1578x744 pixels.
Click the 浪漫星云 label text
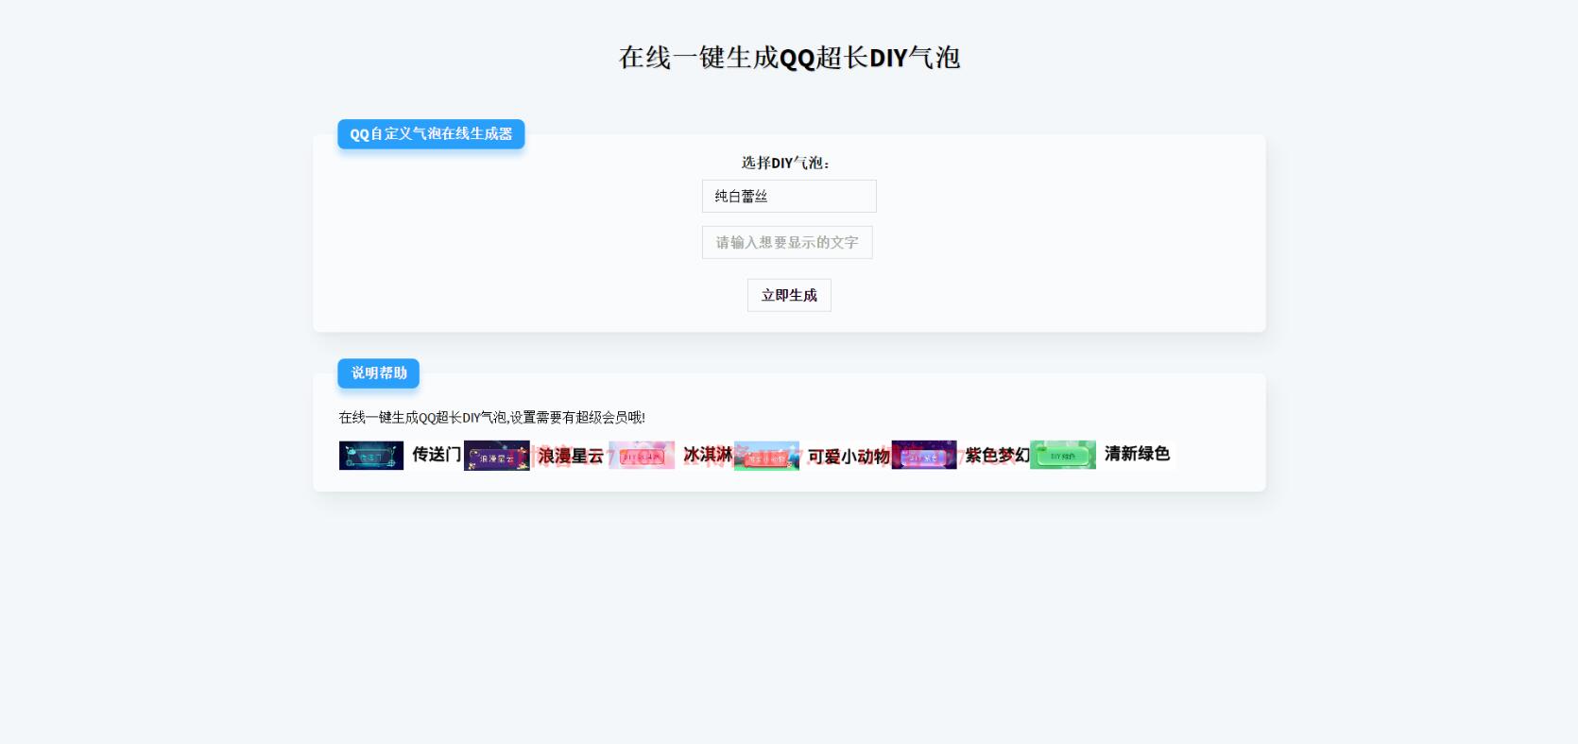(571, 456)
